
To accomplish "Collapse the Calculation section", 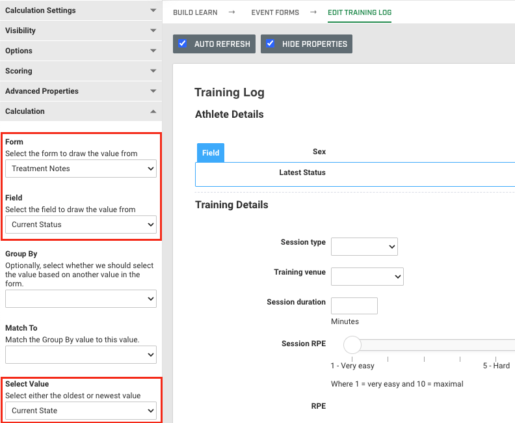I will [x=81, y=111].
